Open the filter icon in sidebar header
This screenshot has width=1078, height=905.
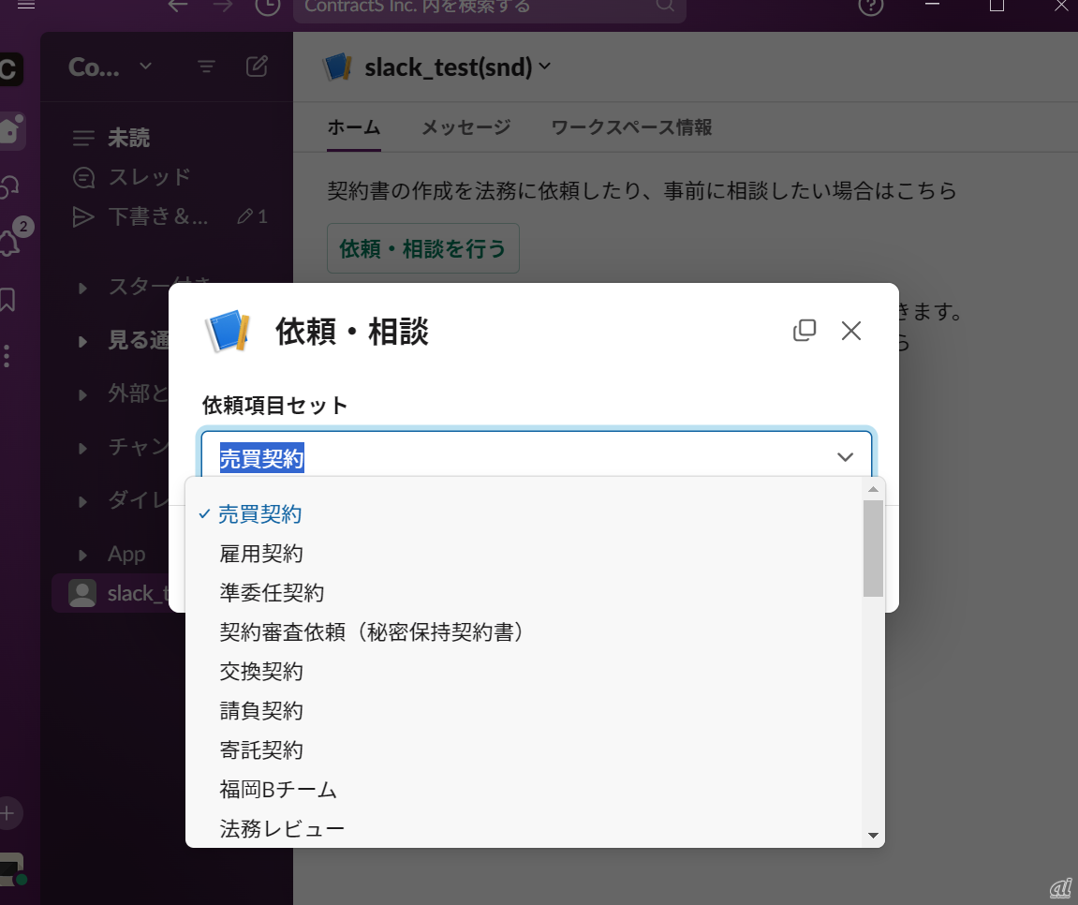[x=206, y=67]
